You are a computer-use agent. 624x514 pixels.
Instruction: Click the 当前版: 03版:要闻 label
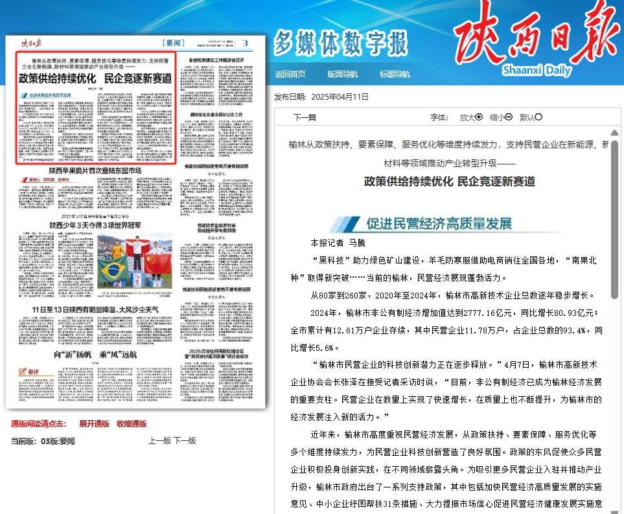[43, 441]
